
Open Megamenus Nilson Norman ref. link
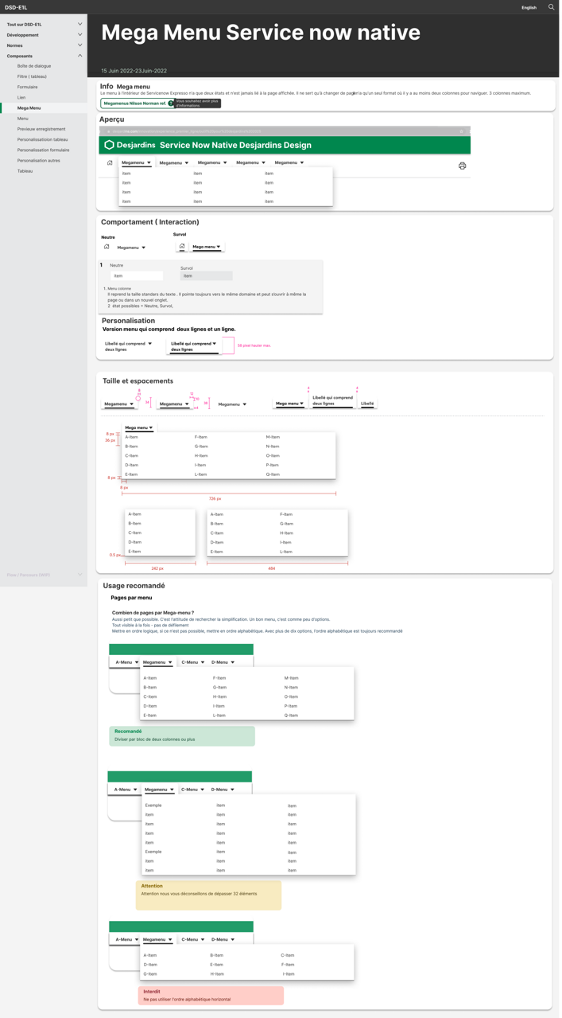pyautogui.click(x=134, y=103)
